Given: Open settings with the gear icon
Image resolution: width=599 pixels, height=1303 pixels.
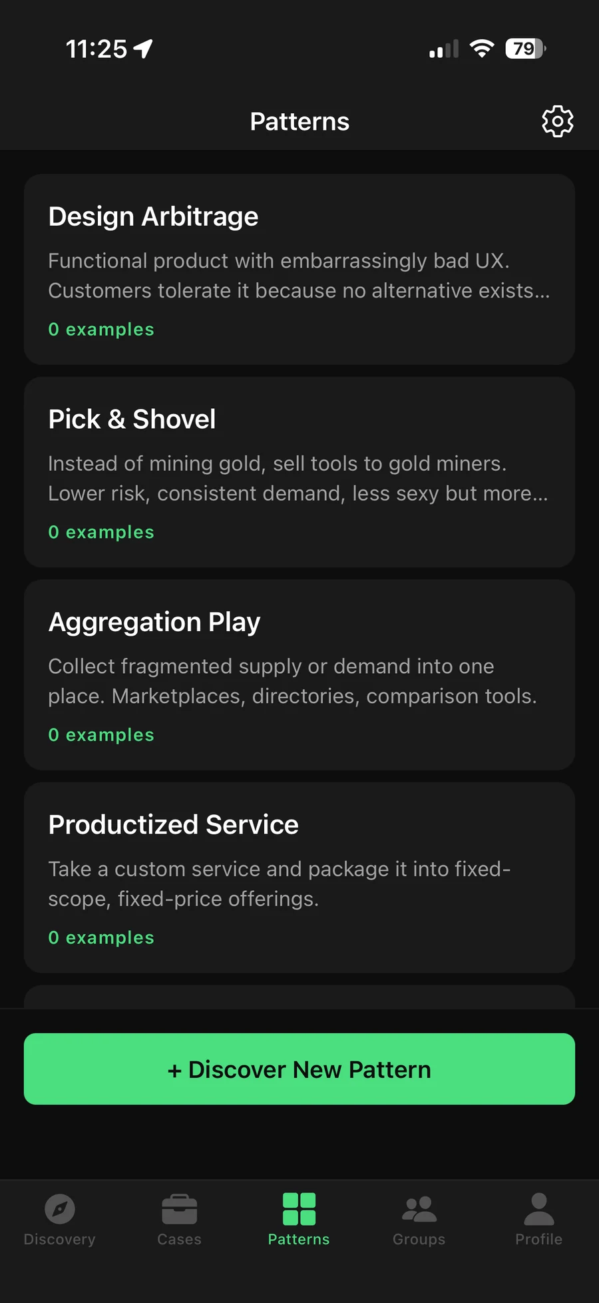Looking at the screenshot, I should tap(557, 121).
